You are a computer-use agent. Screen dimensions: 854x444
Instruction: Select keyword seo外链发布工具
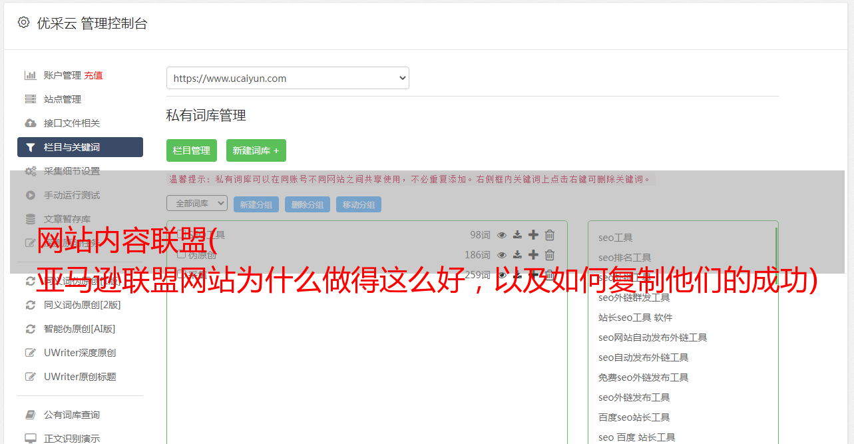click(634, 397)
